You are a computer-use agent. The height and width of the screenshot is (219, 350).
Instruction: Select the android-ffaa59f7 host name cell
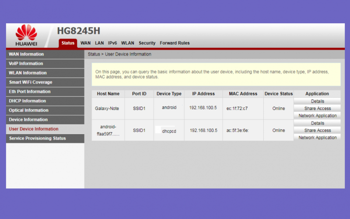click(x=108, y=131)
